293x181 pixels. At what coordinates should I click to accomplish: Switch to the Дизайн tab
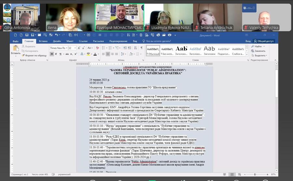pyautogui.click(x=57, y=41)
